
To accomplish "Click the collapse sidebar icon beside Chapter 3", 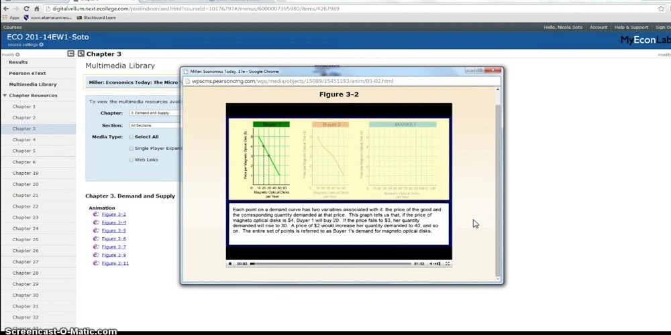I will pos(71,54).
